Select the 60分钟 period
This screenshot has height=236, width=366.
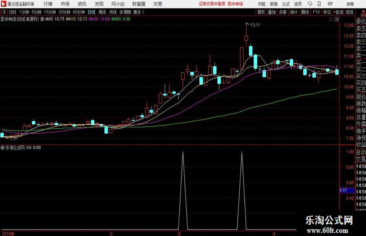79,12
